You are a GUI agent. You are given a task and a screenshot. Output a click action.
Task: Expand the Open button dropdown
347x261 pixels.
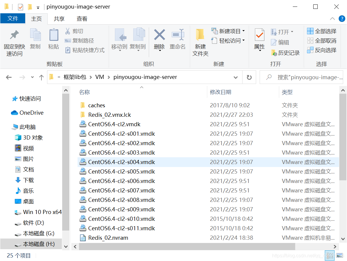pos(292,32)
